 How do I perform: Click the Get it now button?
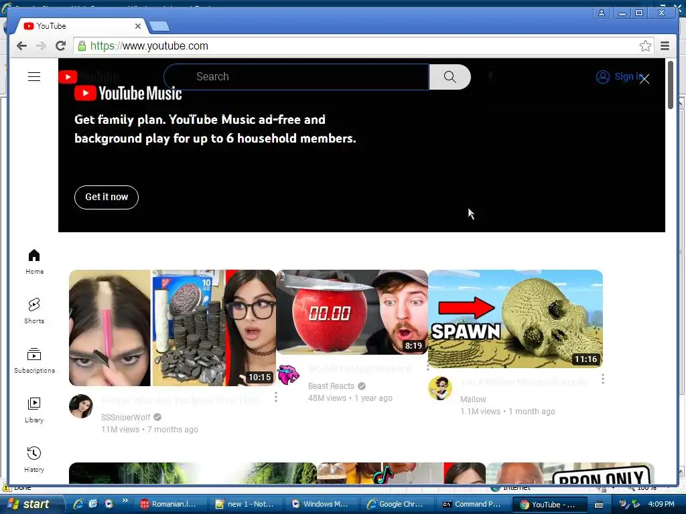point(107,197)
